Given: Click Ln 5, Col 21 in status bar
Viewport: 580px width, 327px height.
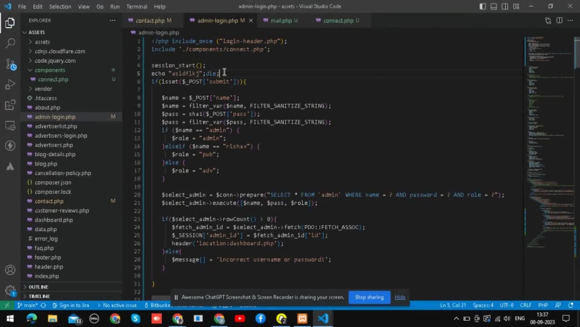Looking at the screenshot, I should pyautogui.click(x=453, y=306).
